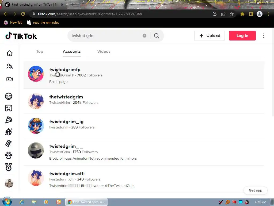Open Chrome share page icon
The height and width of the screenshot is (206, 274).
point(223,14)
